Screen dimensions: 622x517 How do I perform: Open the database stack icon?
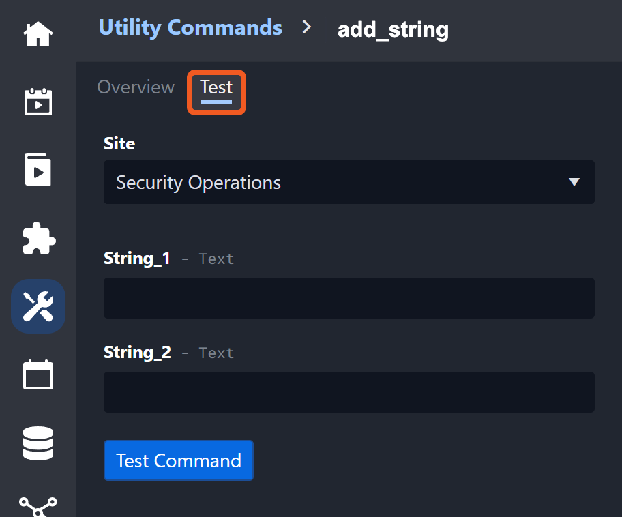point(38,443)
